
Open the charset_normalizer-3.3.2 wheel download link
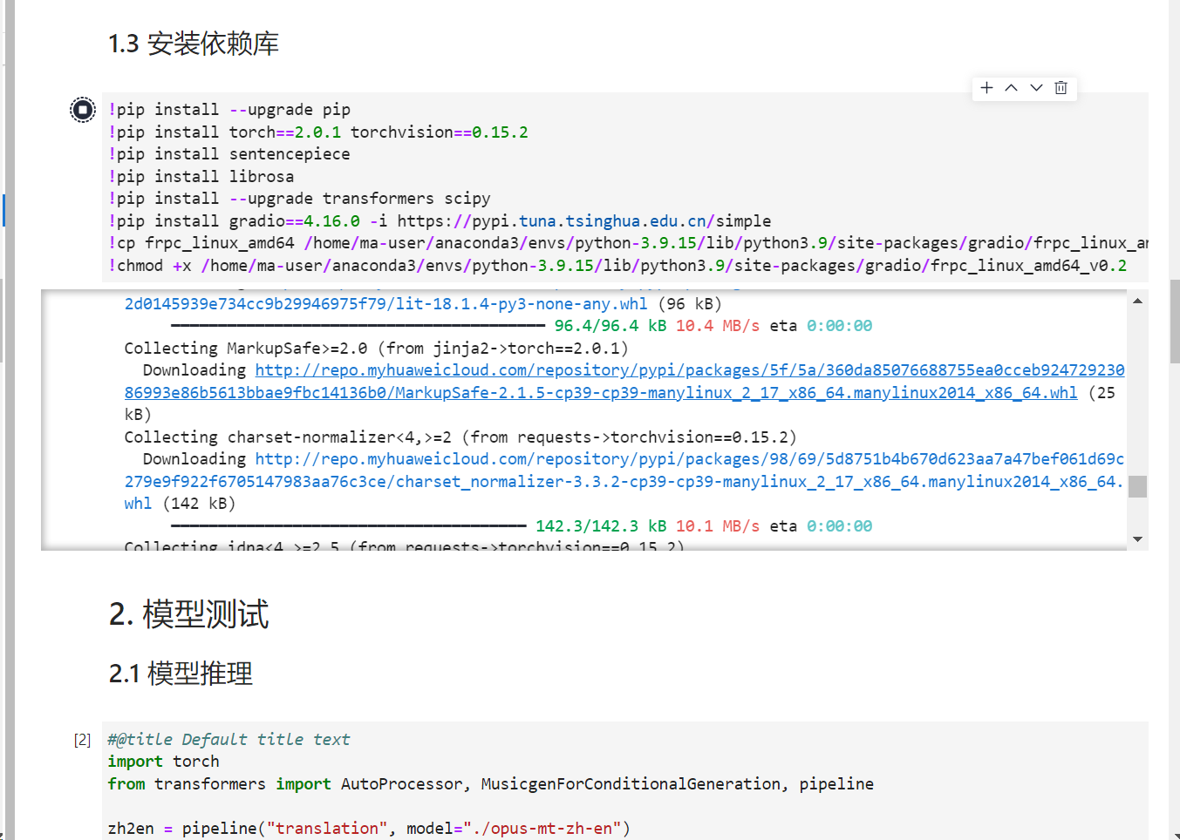tap(624, 481)
